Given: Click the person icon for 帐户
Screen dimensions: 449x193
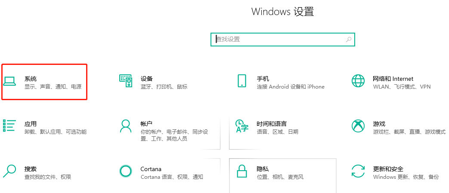Looking at the screenshot, I should pos(125,126).
